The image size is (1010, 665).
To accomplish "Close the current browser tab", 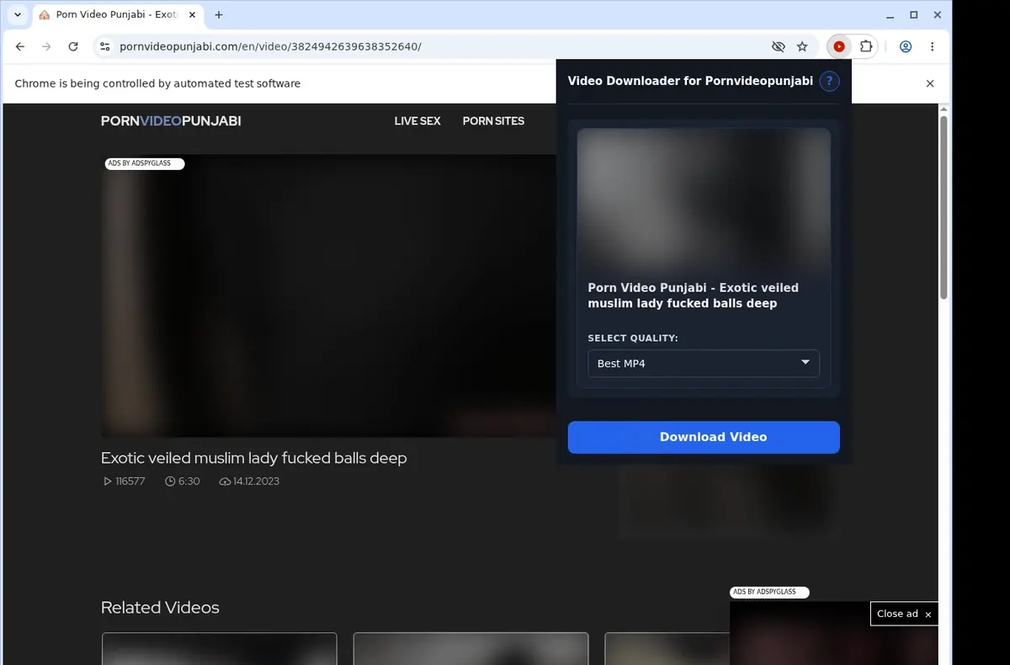I will click(x=192, y=15).
